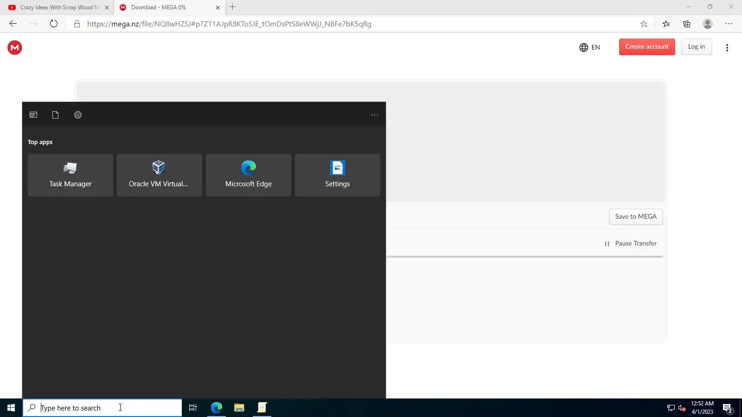Viewport: 742px width, 417px height.
Task: Launch Oracle VM VirtualBox from Top apps
Action: point(160,175)
